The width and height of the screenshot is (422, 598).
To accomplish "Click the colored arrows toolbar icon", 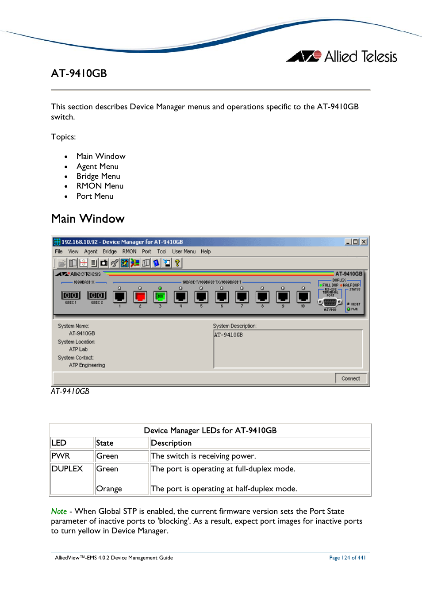I will [135, 263].
